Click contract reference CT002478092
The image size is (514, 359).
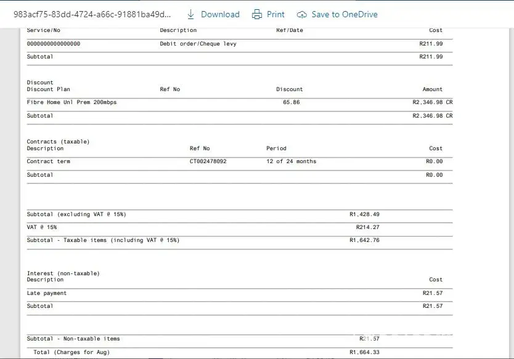[x=208, y=161]
